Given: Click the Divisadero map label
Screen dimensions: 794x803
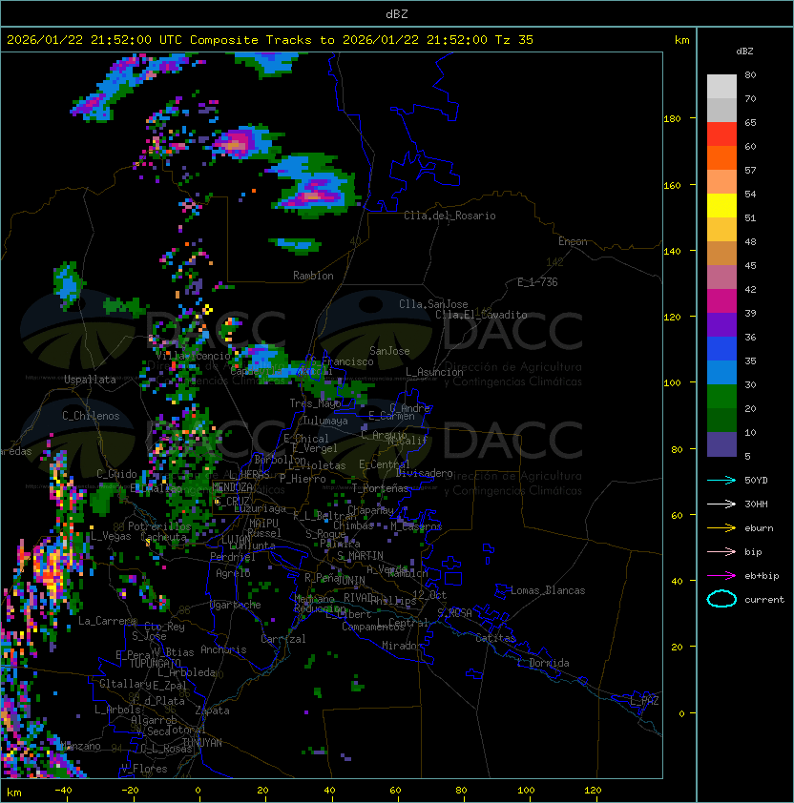Looking at the screenshot, I should tap(424, 473).
